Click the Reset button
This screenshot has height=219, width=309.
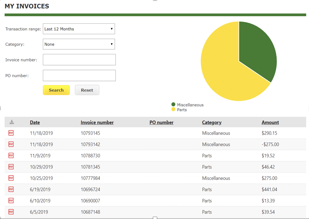(x=87, y=90)
